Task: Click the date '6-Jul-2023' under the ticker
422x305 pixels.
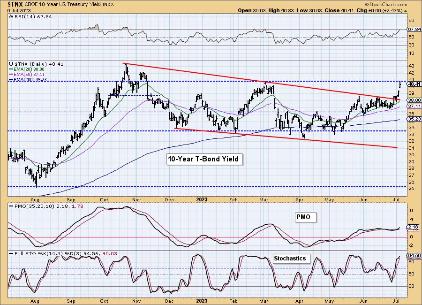Action: coord(19,10)
